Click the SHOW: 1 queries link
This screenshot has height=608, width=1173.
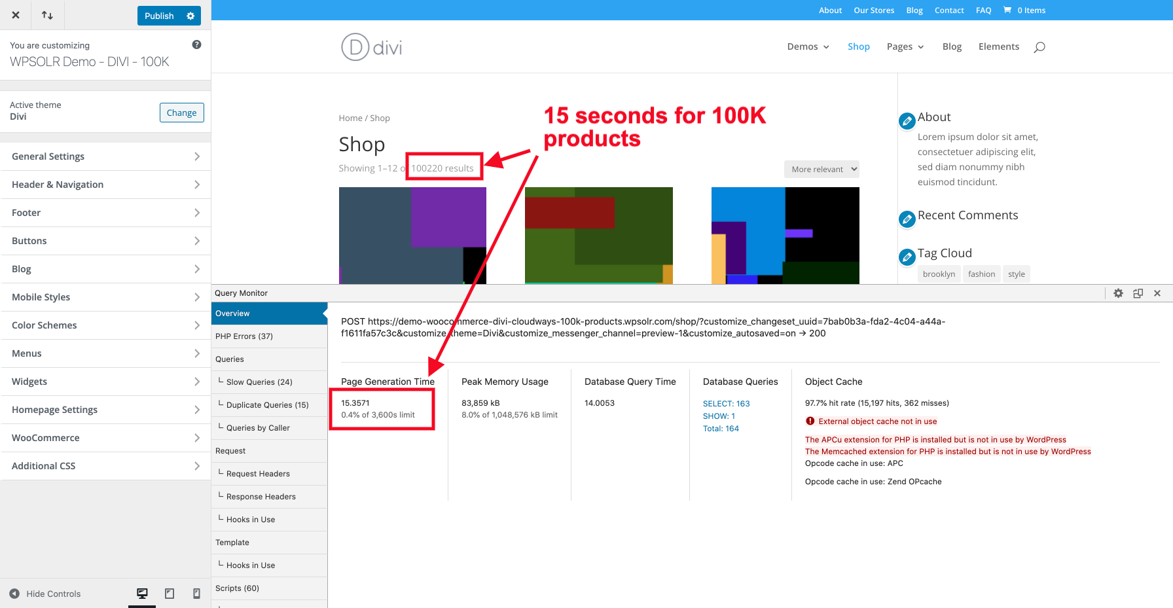[x=719, y=416]
